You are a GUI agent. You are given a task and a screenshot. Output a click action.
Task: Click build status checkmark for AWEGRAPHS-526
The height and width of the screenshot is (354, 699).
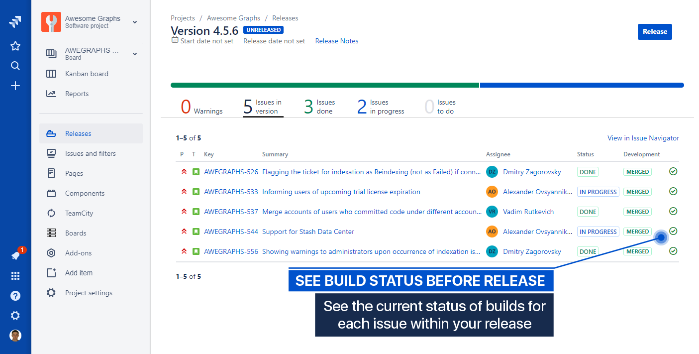point(673,171)
